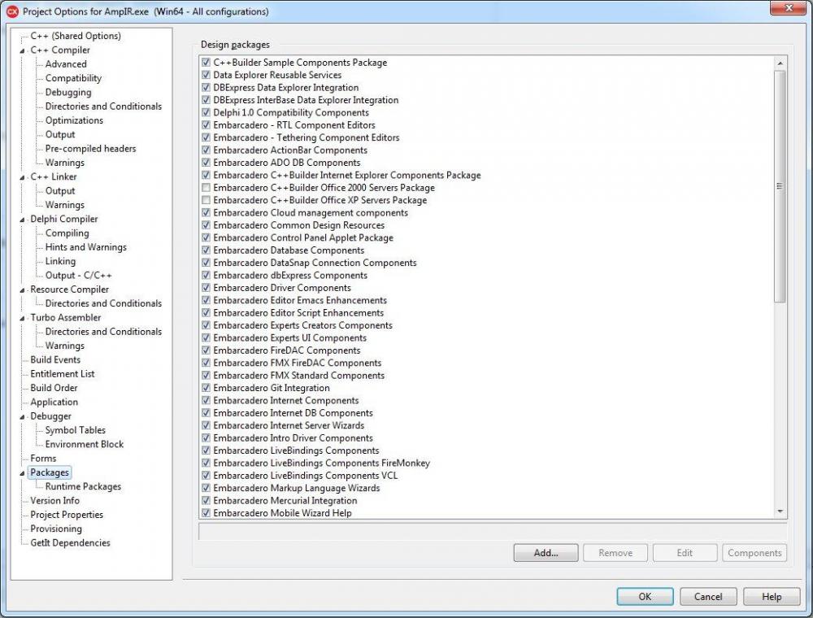Click the design packages scroll up arrow
This screenshot has width=813, height=618.
[x=780, y=63]
